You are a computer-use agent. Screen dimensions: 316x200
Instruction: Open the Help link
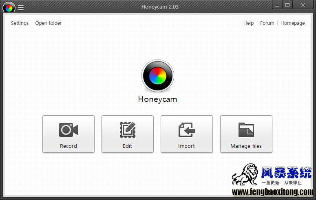(248, 23)
